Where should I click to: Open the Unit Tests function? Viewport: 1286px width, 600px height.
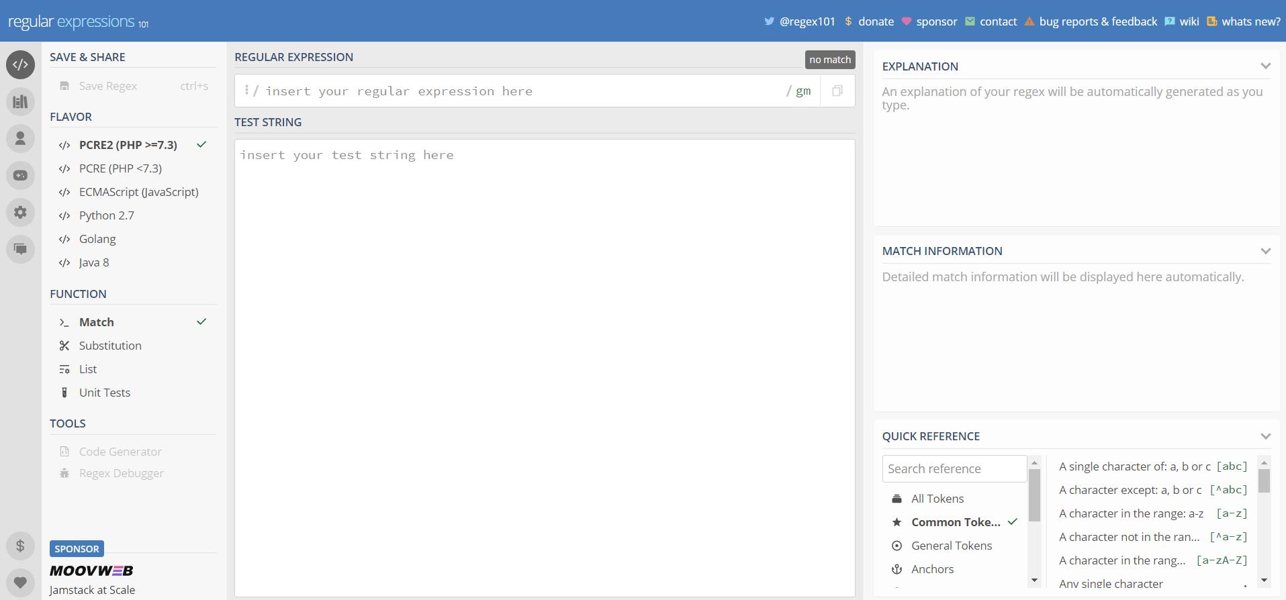[x=133, y=393]
